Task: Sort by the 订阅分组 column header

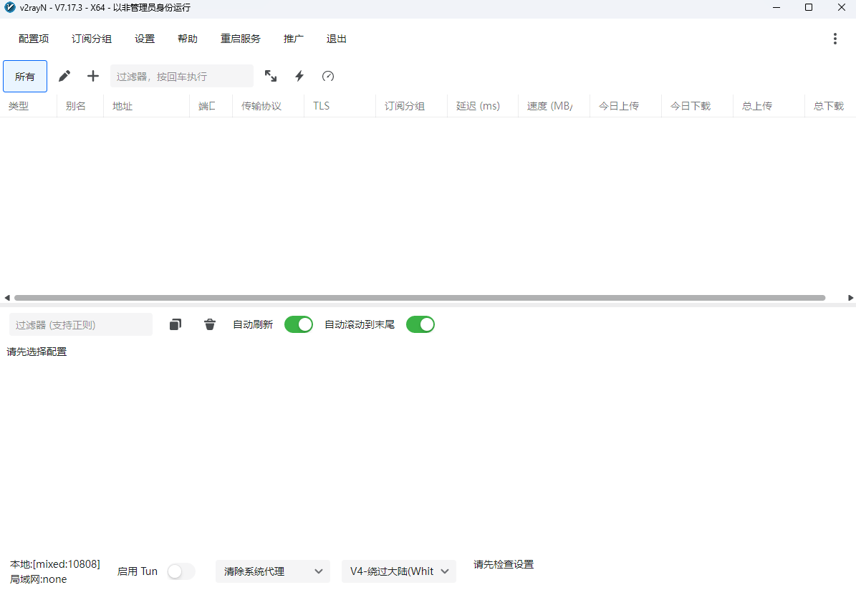Action: pyautogui.click(x=411, y=106)
